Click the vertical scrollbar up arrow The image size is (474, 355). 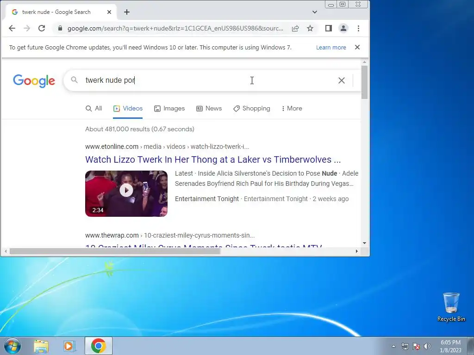[x=364, y=62]
